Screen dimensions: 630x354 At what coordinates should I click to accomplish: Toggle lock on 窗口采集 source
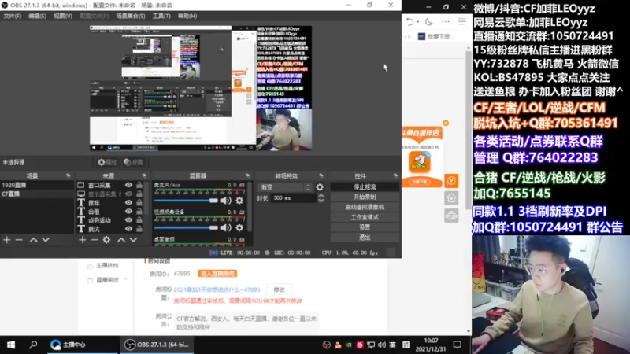pos(139,185)
